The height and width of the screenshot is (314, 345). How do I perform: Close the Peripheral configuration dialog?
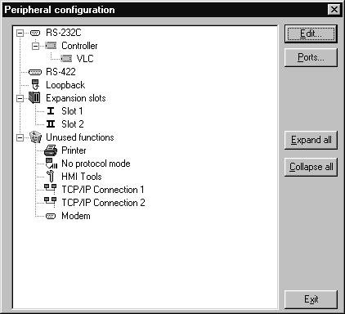click(334, 10)
